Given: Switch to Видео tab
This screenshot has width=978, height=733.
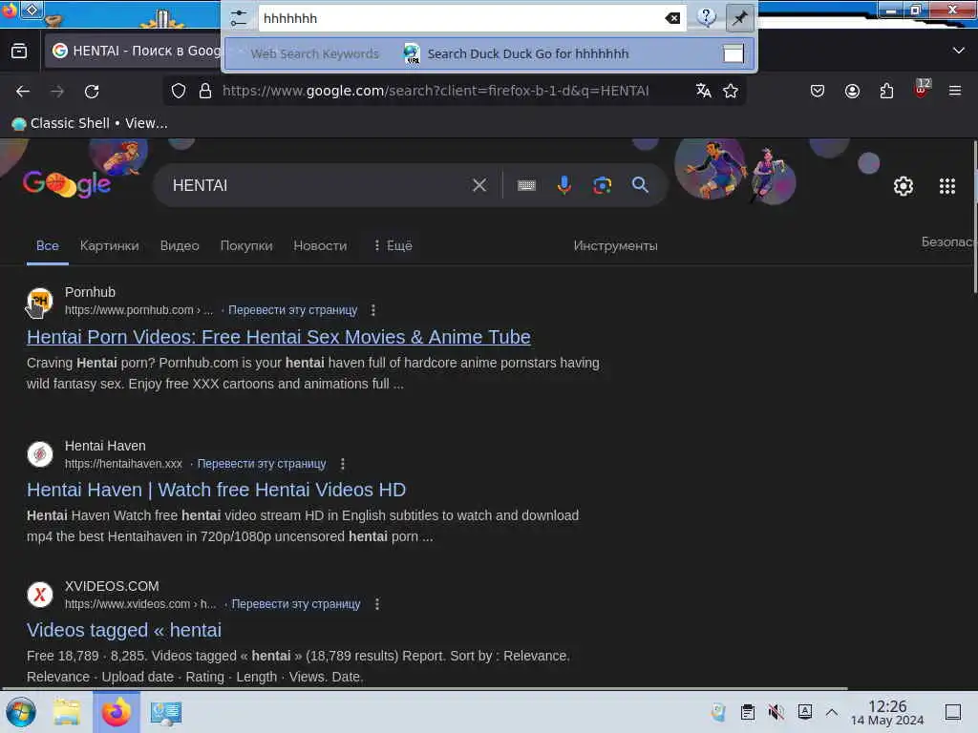Looking at the screenshot, I should tap(180, 245).
